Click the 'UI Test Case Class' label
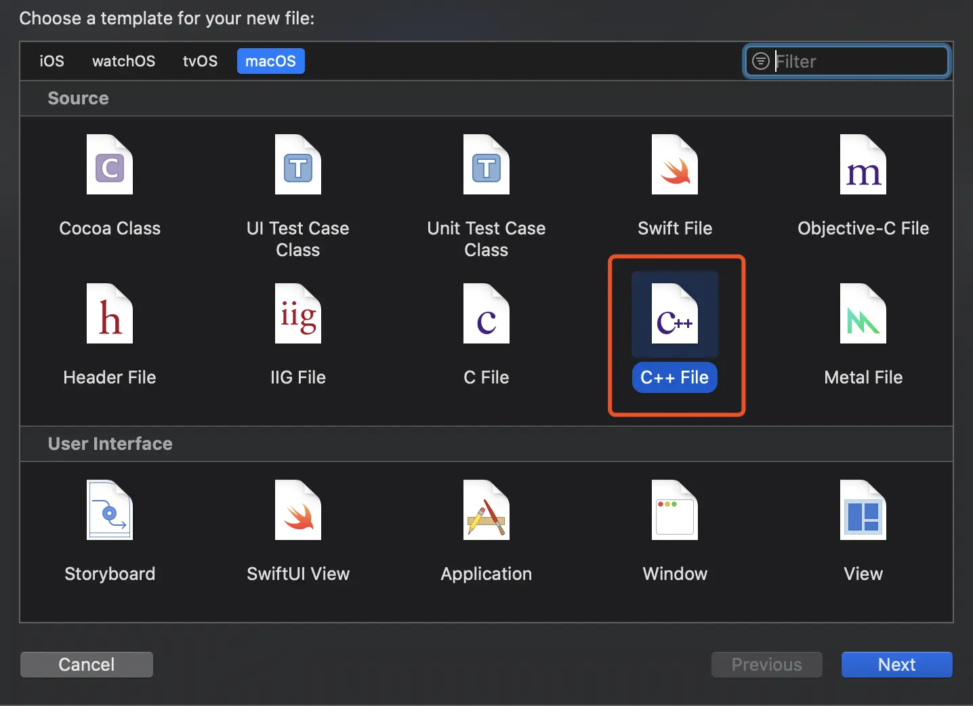This screenshot has width=973, height=706. (298, 239)
